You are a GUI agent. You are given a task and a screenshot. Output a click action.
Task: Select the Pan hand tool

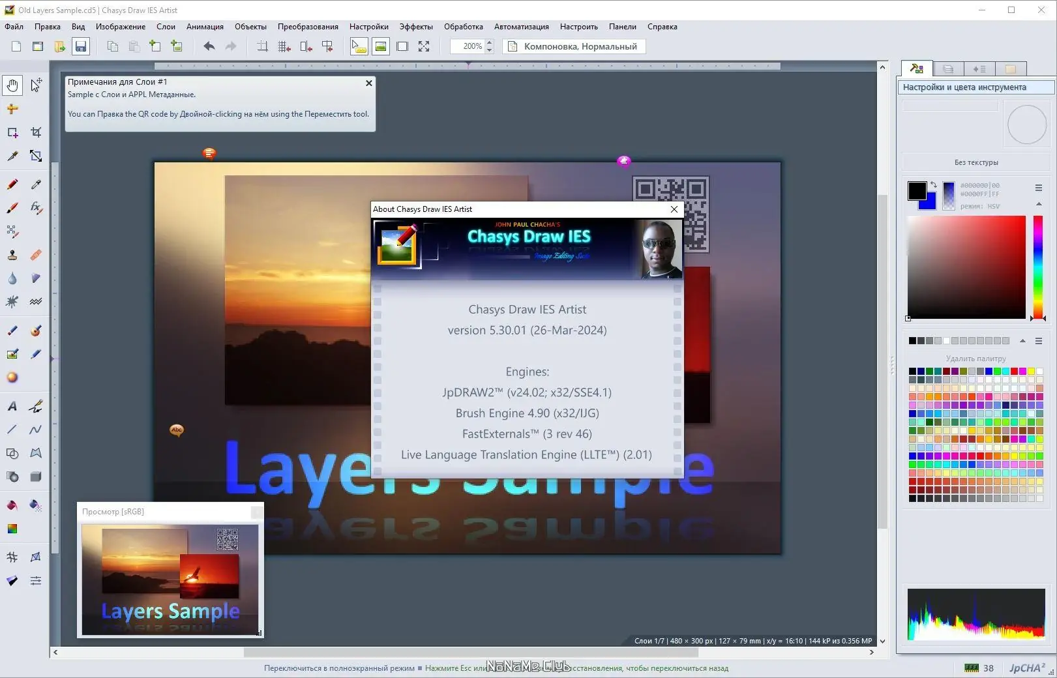click(x=12, y=85)
